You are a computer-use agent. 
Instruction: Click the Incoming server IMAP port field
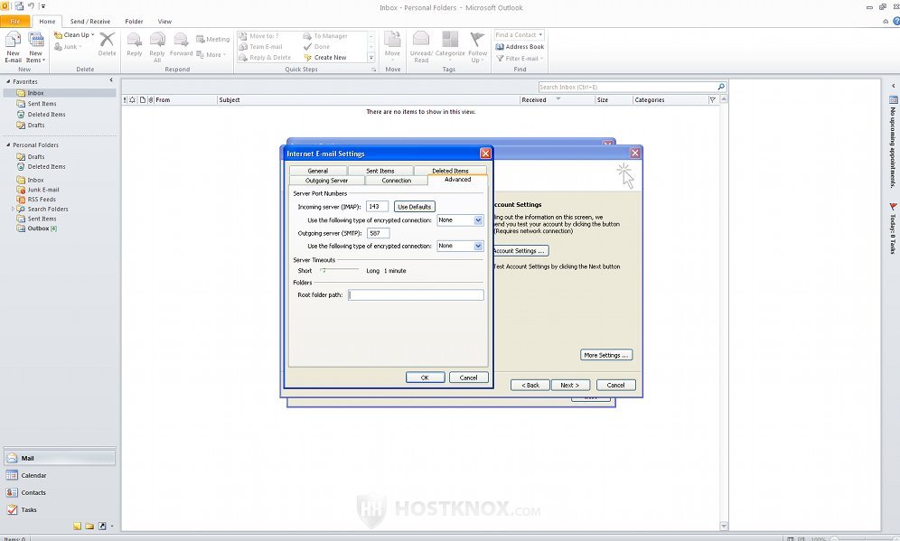point(377,207)
